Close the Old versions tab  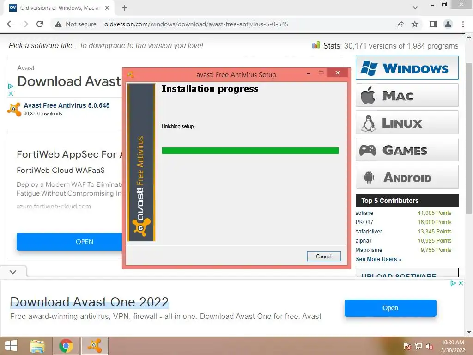(107, 8)
